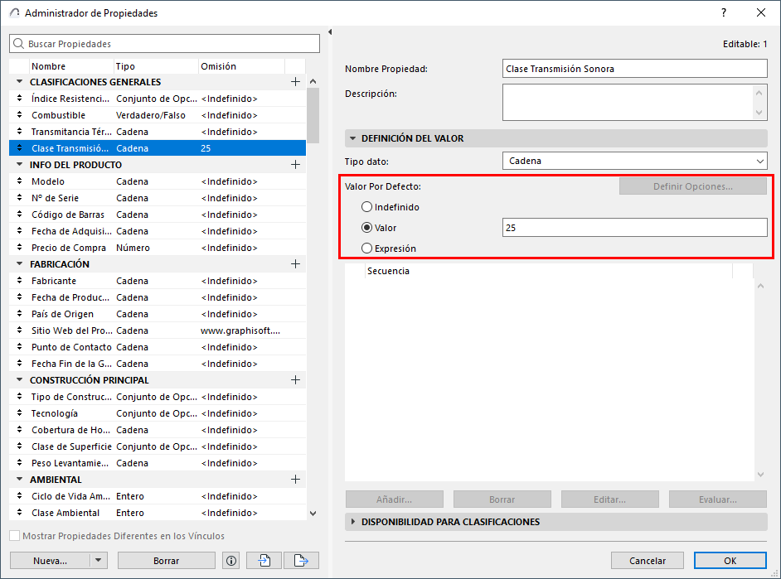781x579 pixels.
Task: Click help question mark in title bar
Action: [x=724, y=13]
